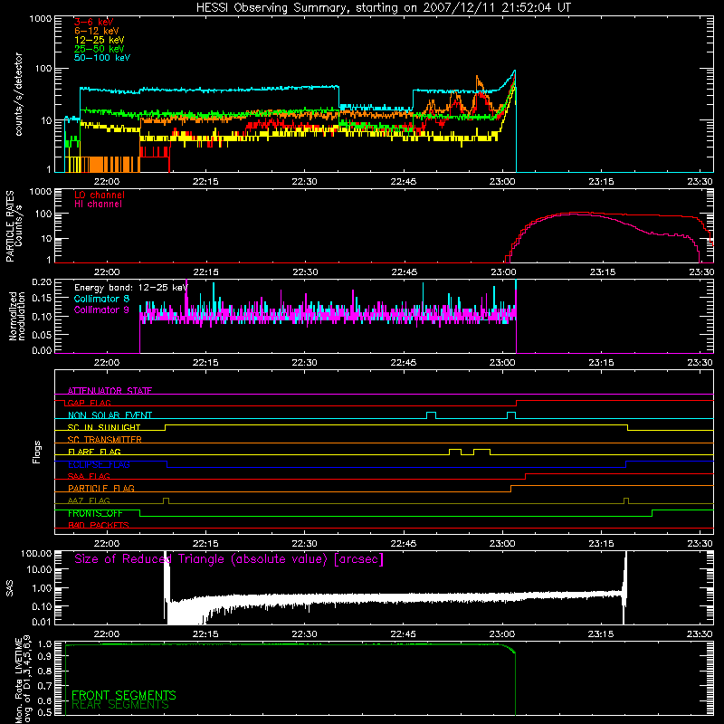
Task: Click the 0.20 tick value on the modulation axis
Action: coord(42,281)
